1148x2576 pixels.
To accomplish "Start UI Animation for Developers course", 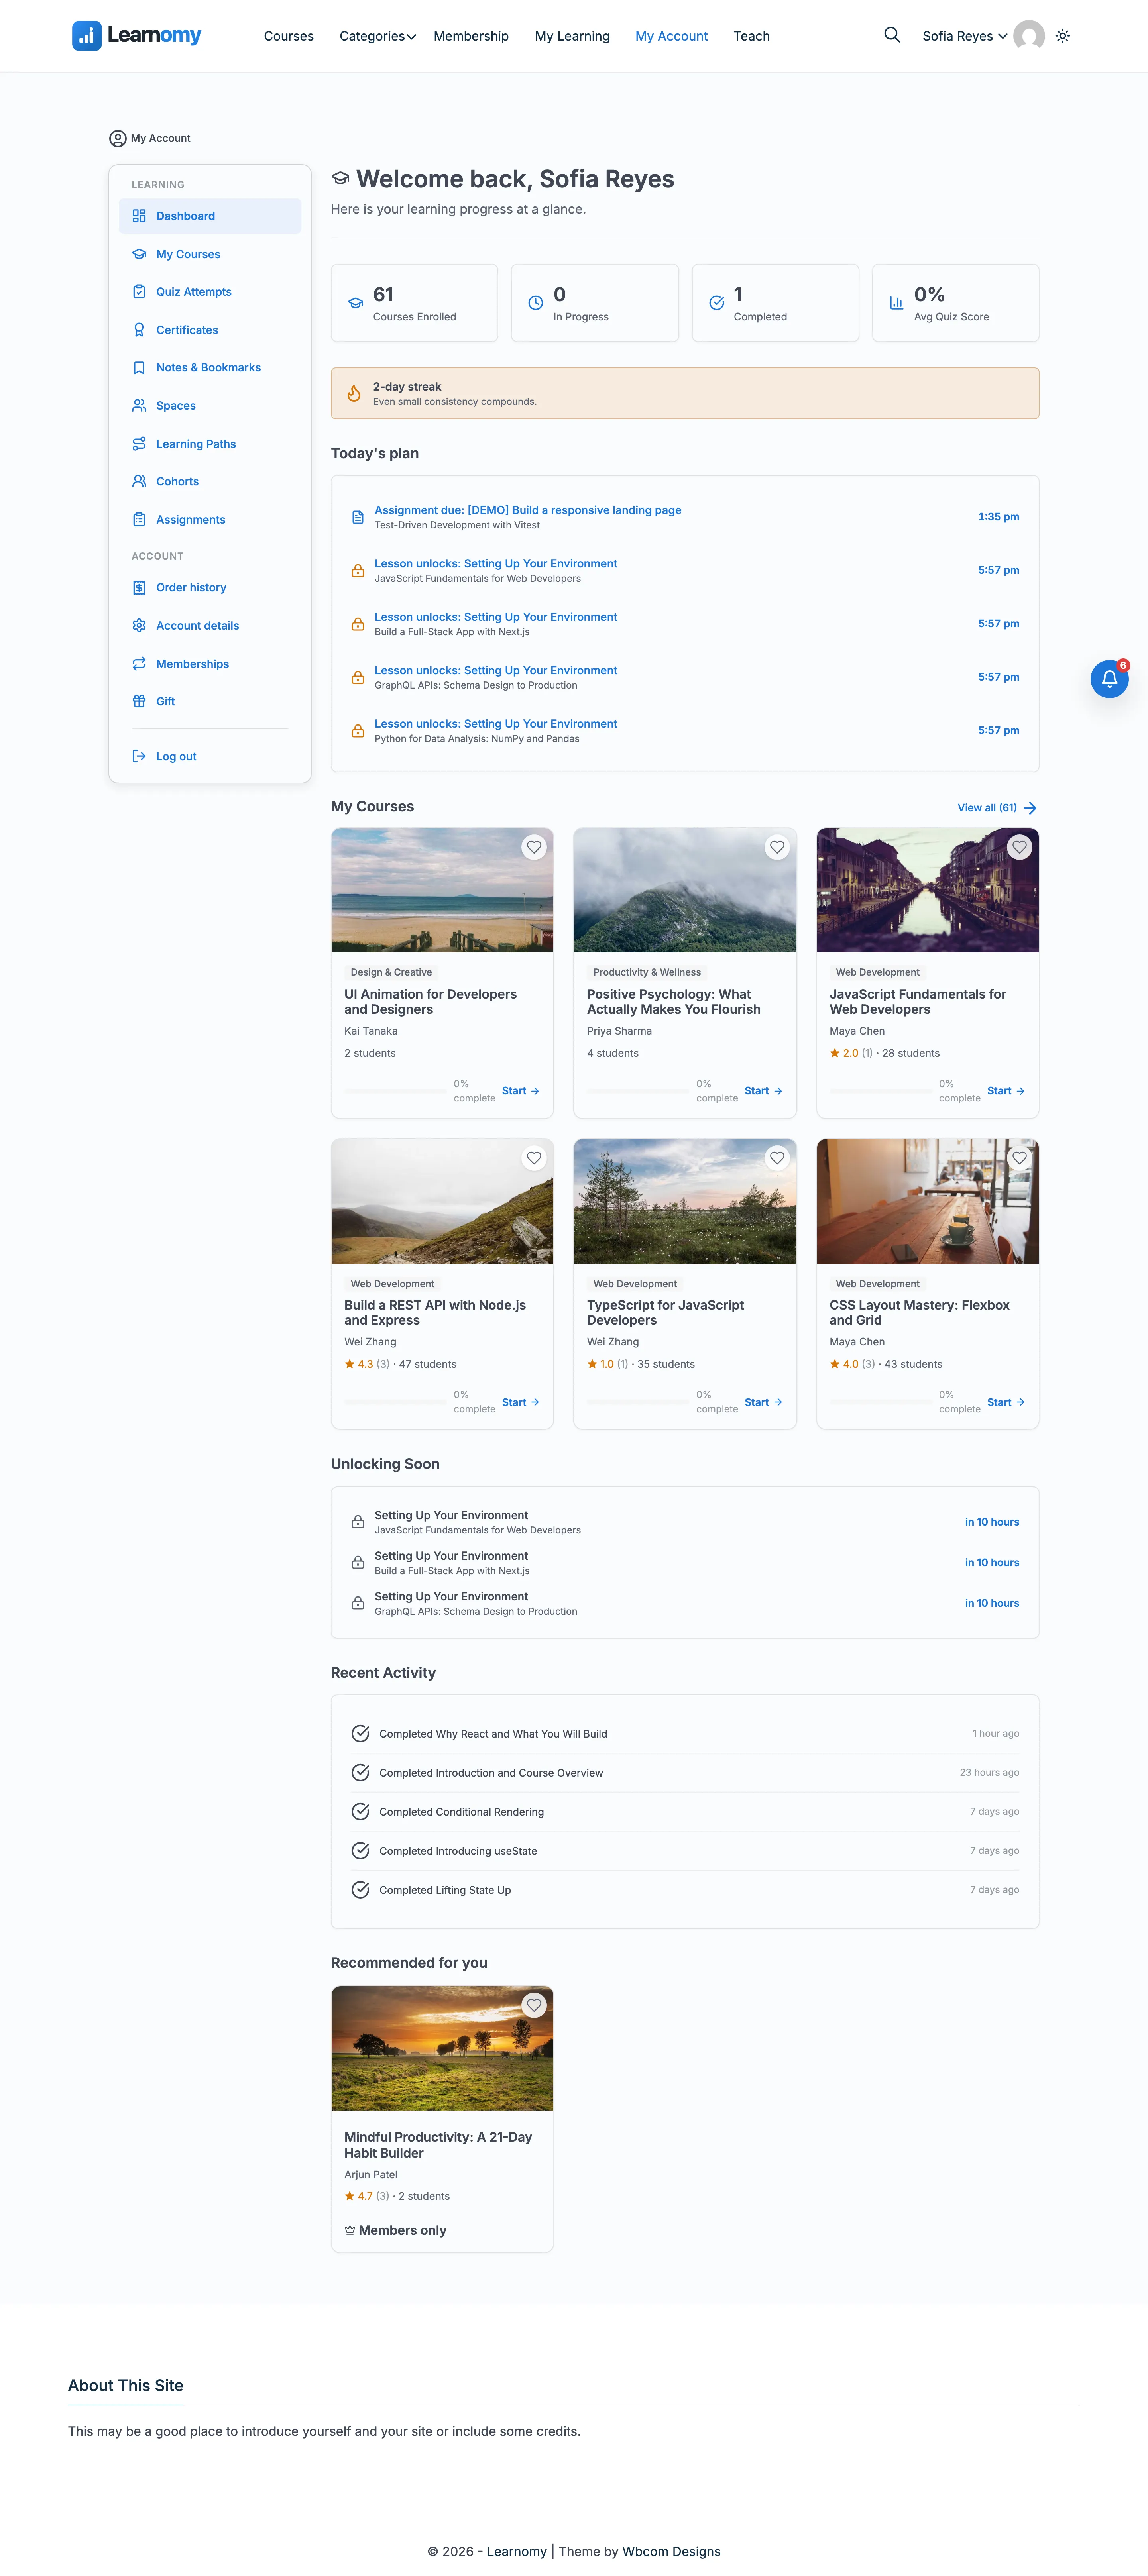I will click(521, 1091).
